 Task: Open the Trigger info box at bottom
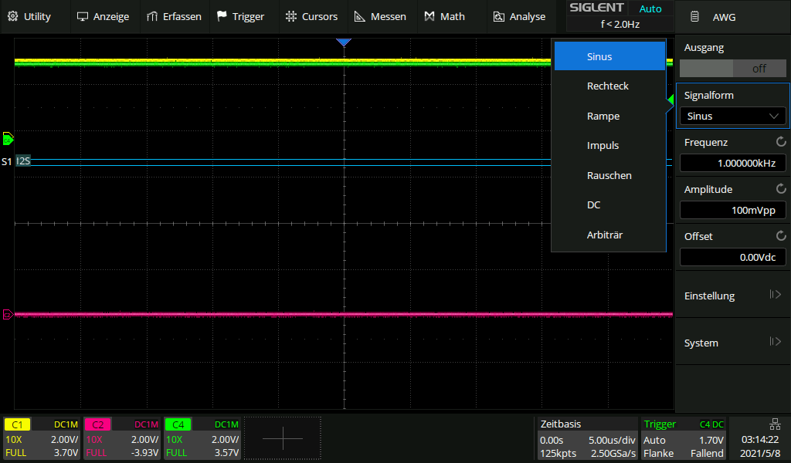(684, 438)
